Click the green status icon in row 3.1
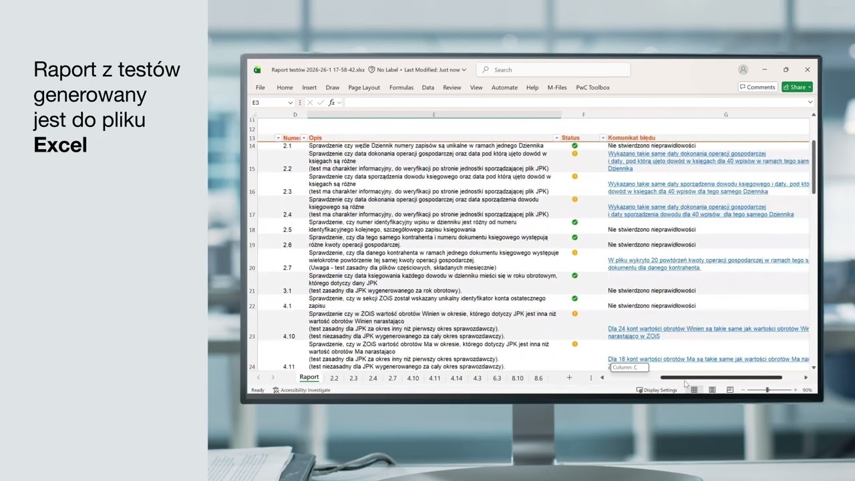Screen dimensions: 855x481 tap(574, 275)
